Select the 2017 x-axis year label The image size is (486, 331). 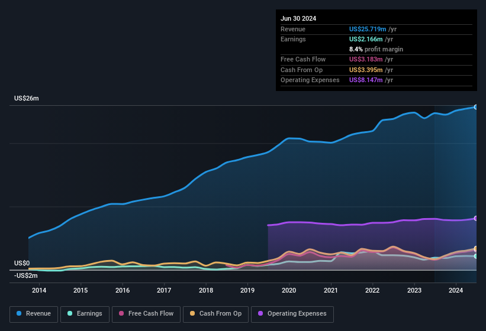tap(164, 290)
